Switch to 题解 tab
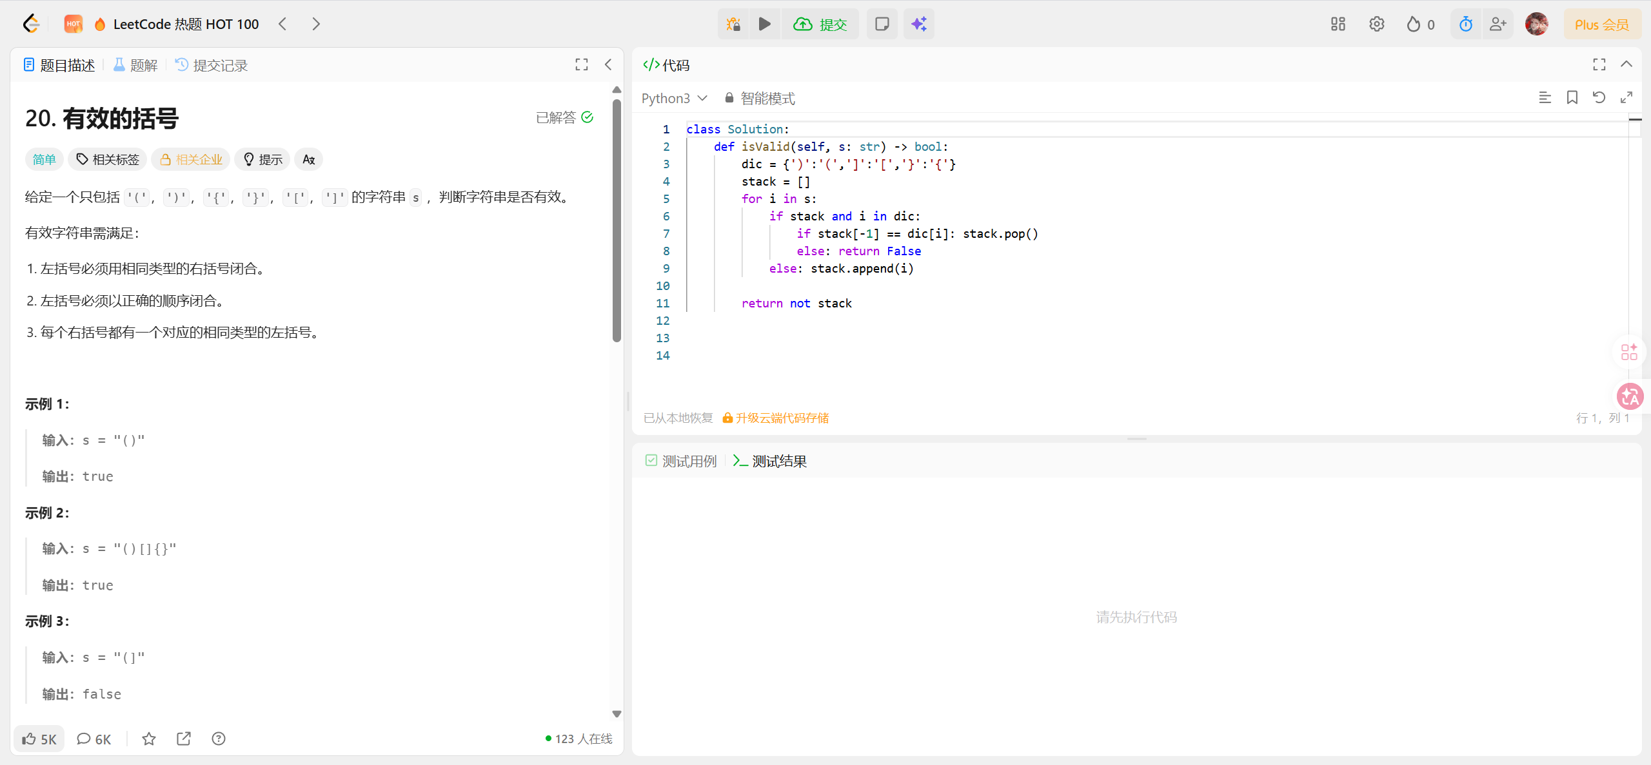1651x765 pixels. click(136, 65)
